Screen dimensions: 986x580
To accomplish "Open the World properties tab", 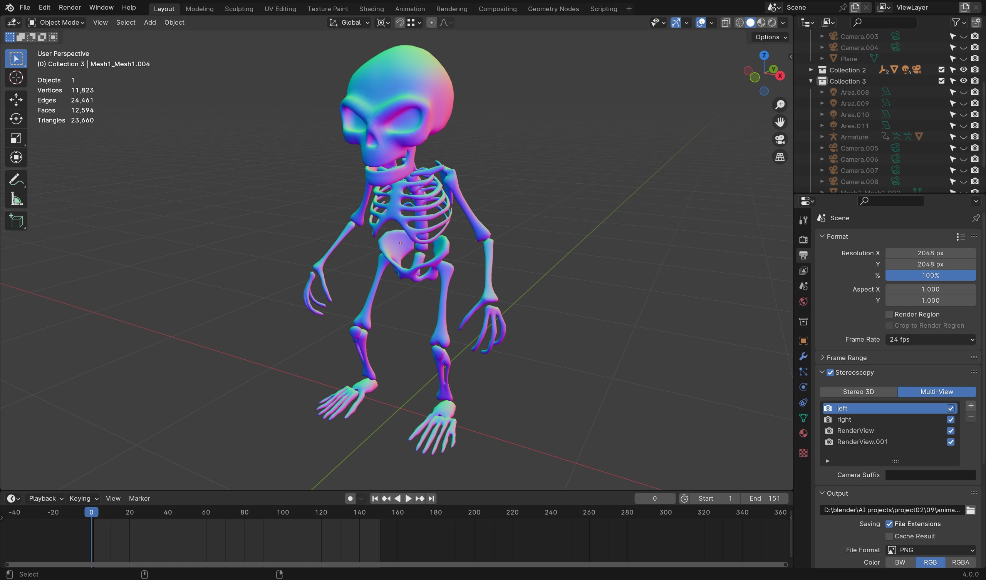I will pyautogui.click(x=803, y=301).
